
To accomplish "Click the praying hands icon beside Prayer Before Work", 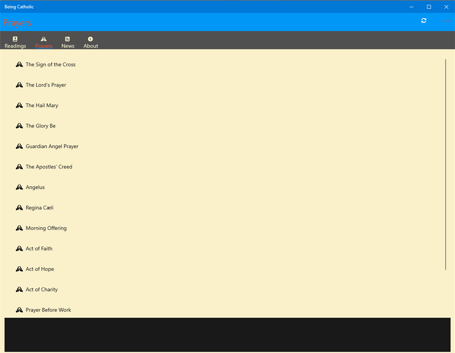I will point(19,309).
